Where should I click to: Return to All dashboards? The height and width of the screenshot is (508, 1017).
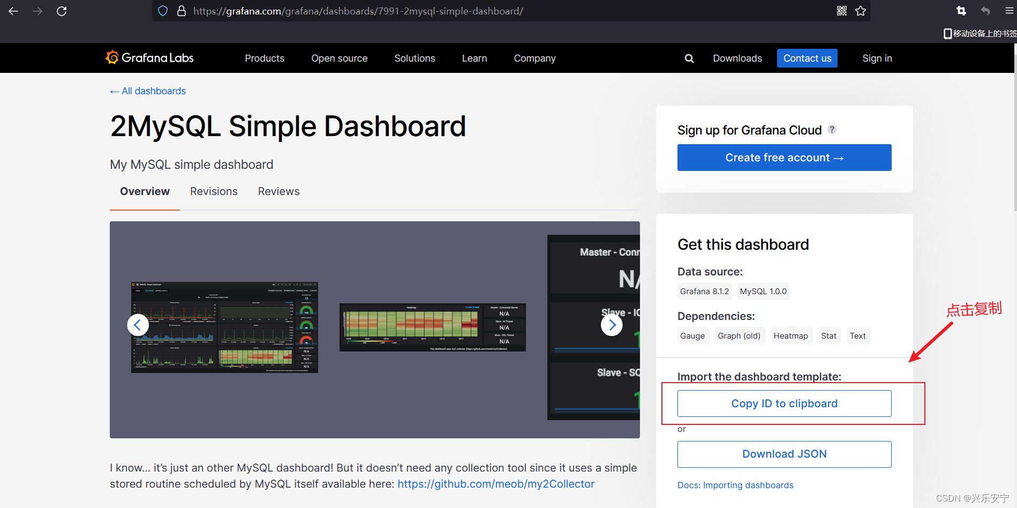pos(148,91)
